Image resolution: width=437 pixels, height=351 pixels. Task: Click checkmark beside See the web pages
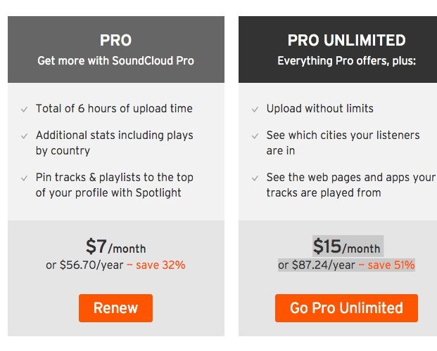pyautogui.click(x=255, y=178)
